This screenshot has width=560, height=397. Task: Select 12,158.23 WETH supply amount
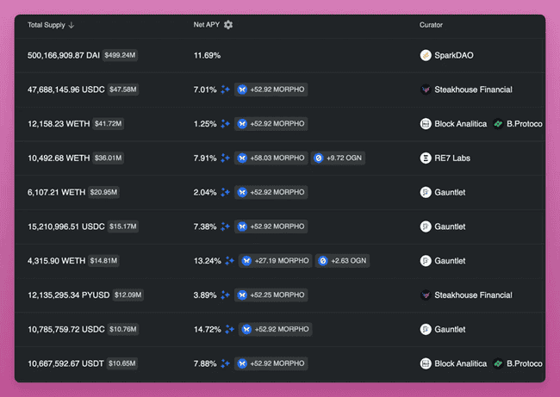pyautogui.click(x=59, y=124)
